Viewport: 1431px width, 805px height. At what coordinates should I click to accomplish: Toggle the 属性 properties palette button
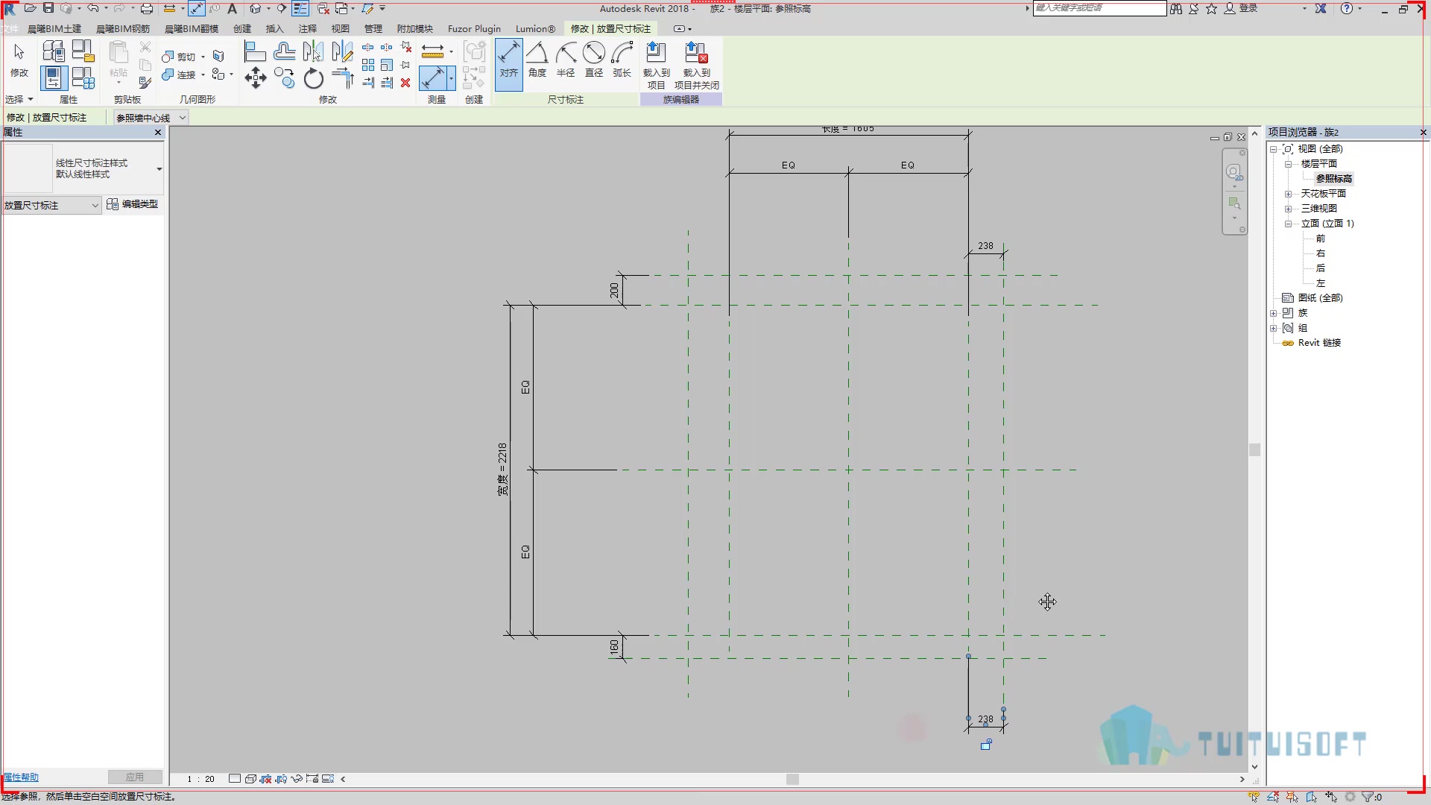click(x=54, y=78)
